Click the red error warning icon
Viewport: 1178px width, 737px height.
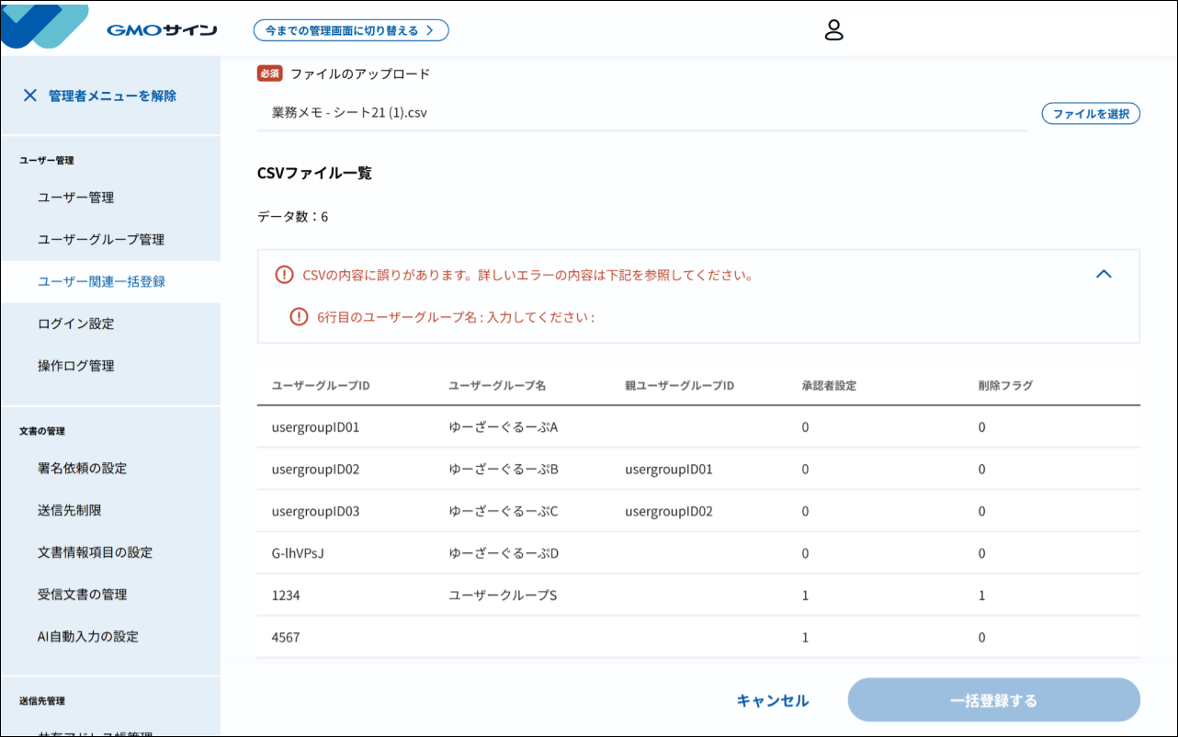click(x=284, y=275)
